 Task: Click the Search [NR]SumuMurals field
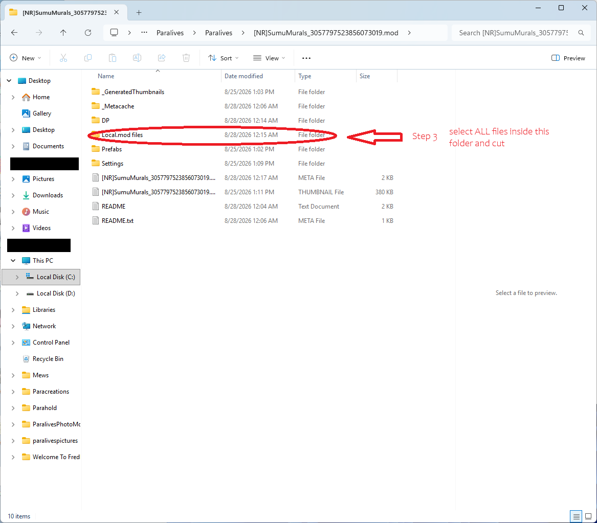point(521,33)
